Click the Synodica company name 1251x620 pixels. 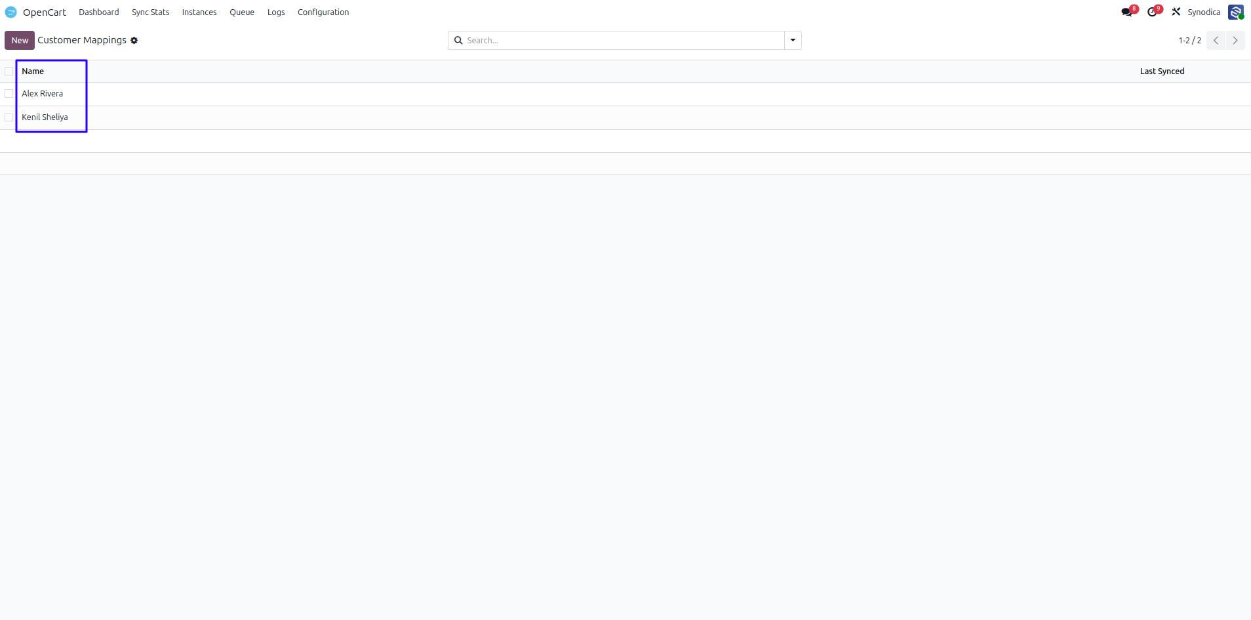coord(1204,12)
